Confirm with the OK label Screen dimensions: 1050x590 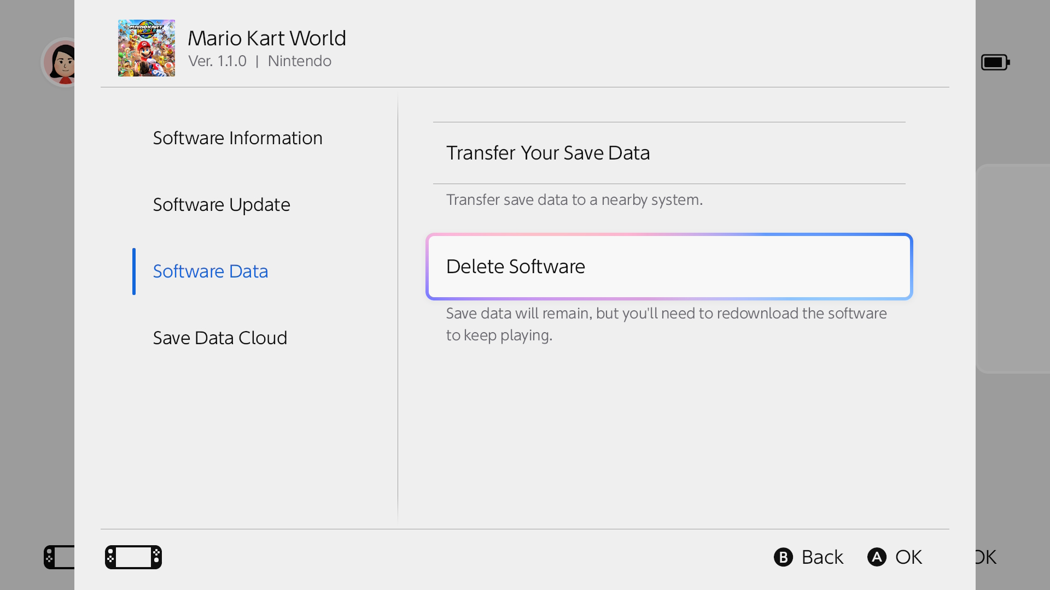pos(908,557)
